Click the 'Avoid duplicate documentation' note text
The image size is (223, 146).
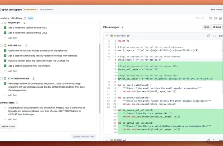47,111
